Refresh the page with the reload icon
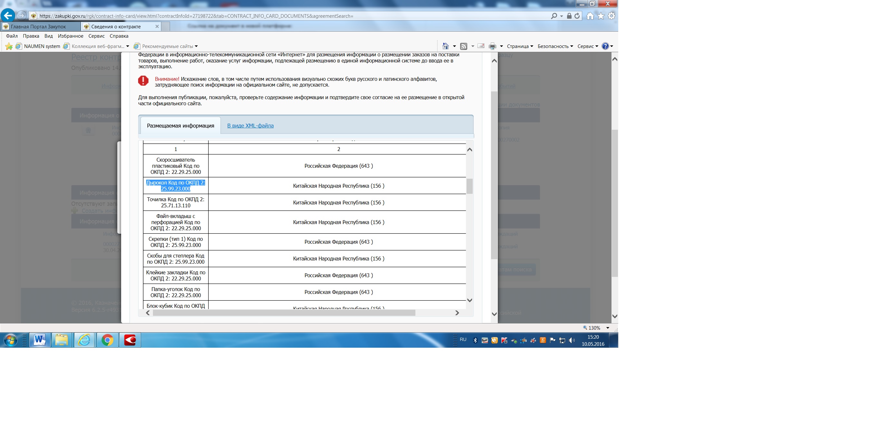The width and height of the screenshot is (872, 443). point(577,15)
